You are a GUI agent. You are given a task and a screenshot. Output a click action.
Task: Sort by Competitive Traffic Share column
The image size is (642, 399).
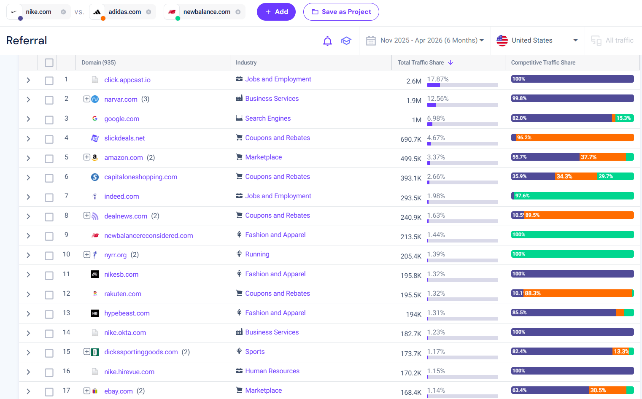(543, 62)
